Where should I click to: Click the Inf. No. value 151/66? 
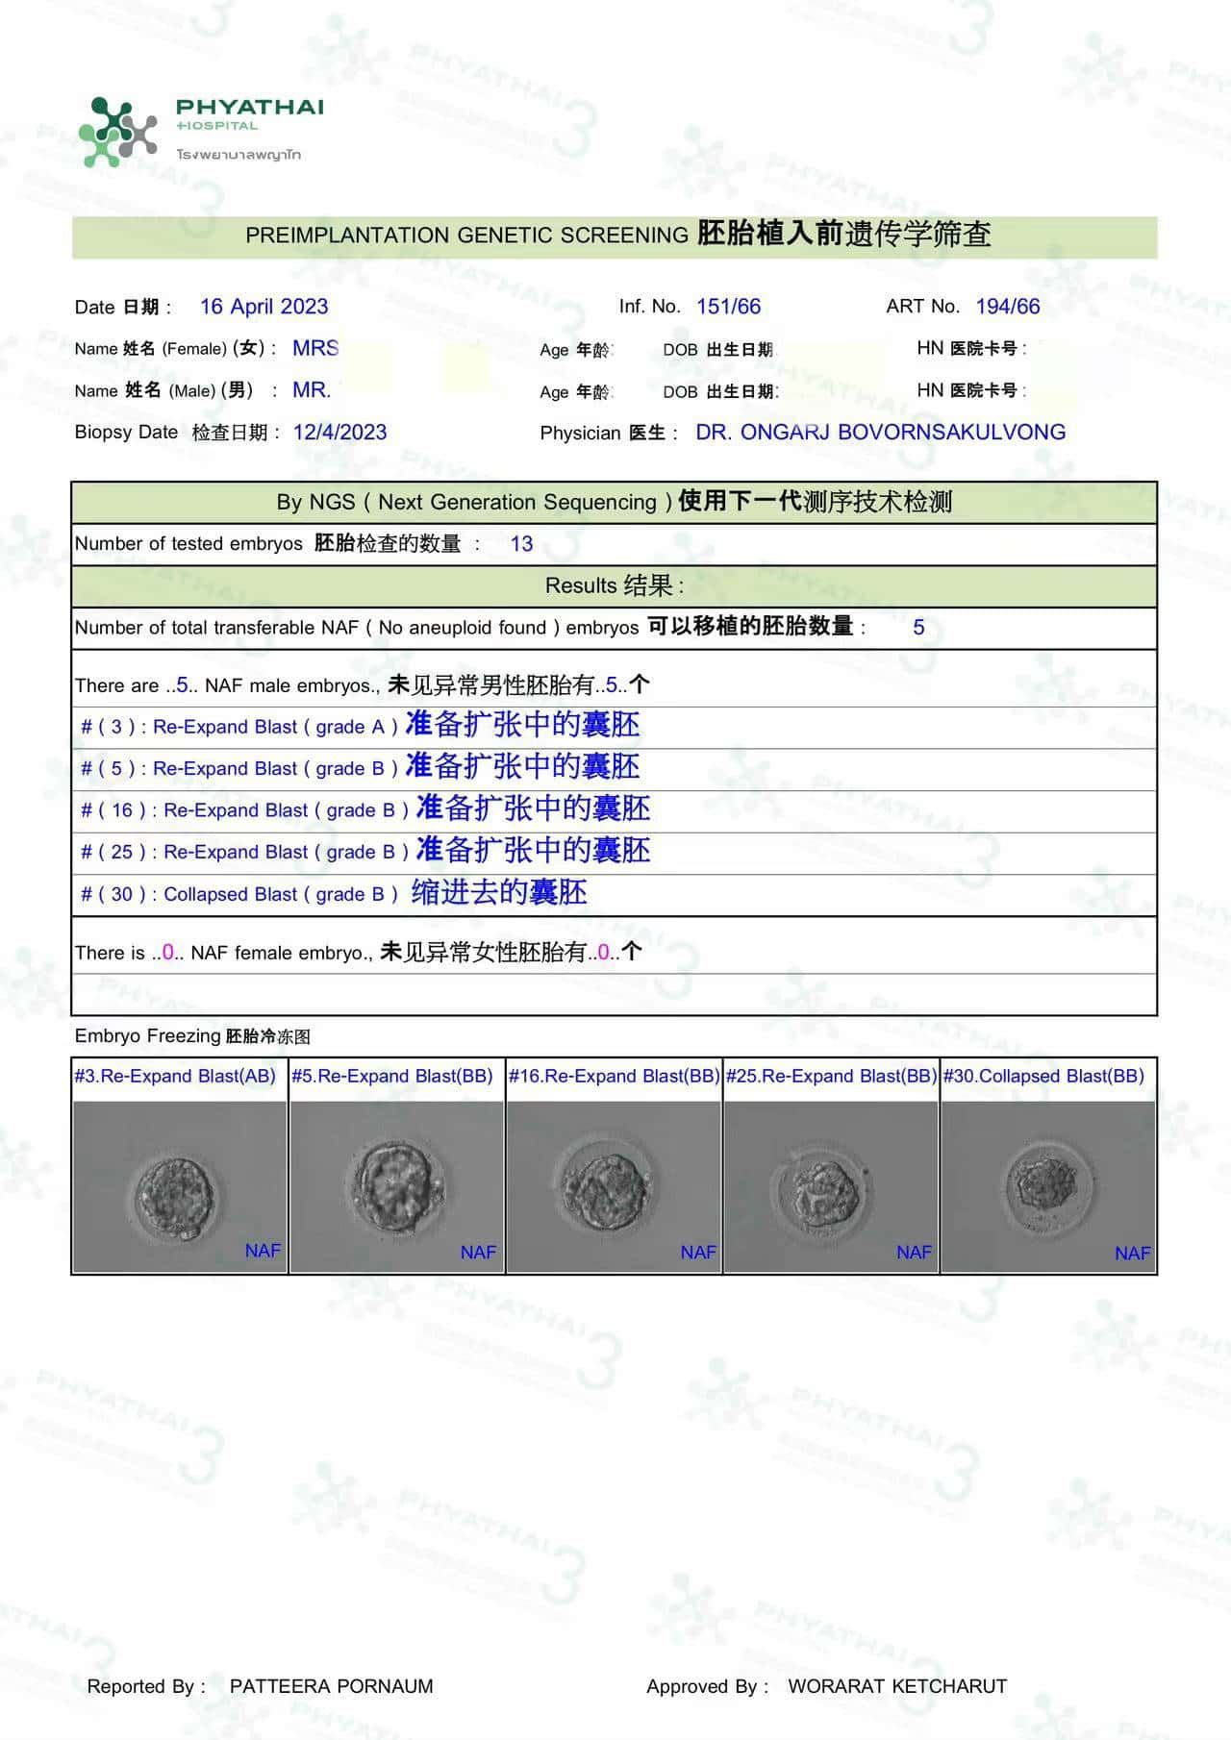pyautogui.click(x=728, y=307)
